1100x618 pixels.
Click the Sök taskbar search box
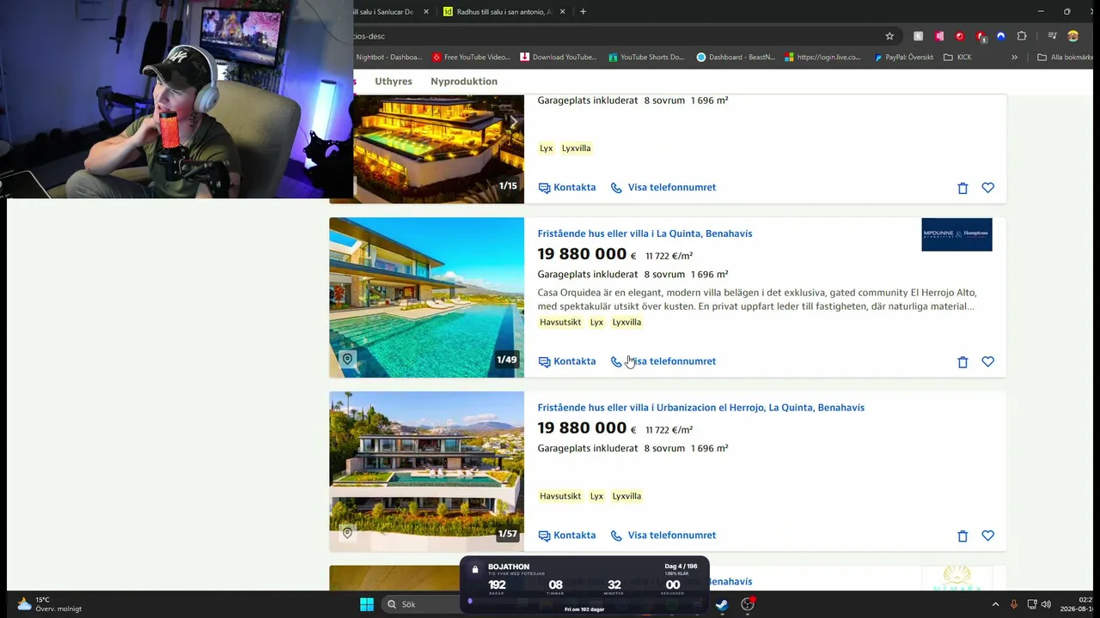421,604
